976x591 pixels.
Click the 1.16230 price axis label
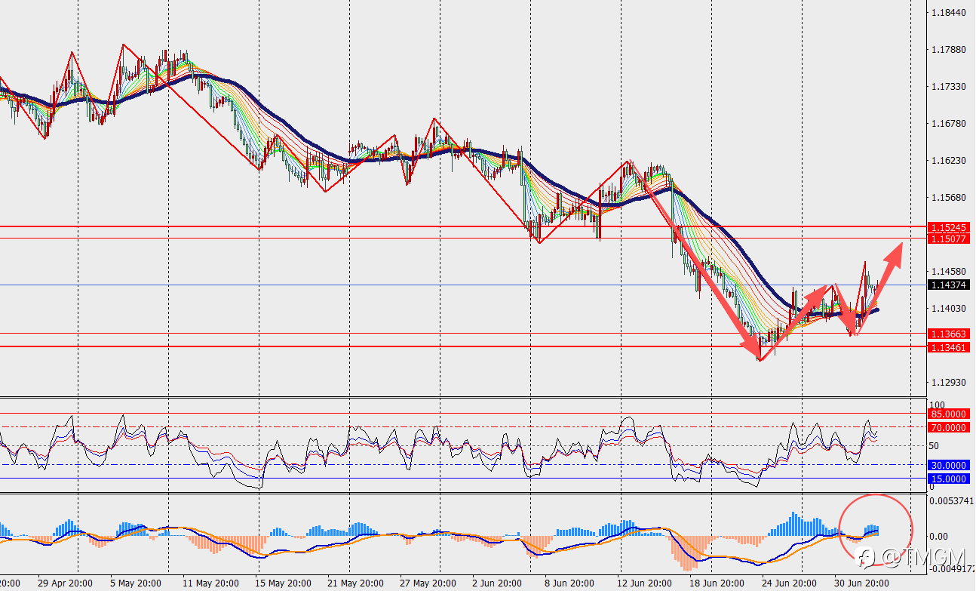point(949,161)
